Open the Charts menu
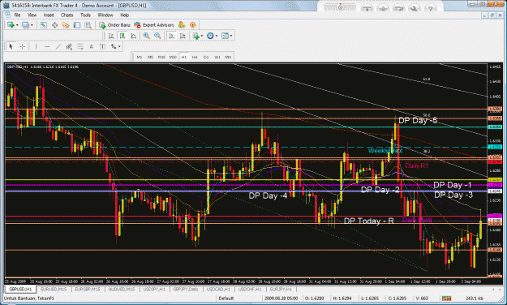The height and width of the screenshot is (305, 507). pyautogui.click(x=67, y=15)
